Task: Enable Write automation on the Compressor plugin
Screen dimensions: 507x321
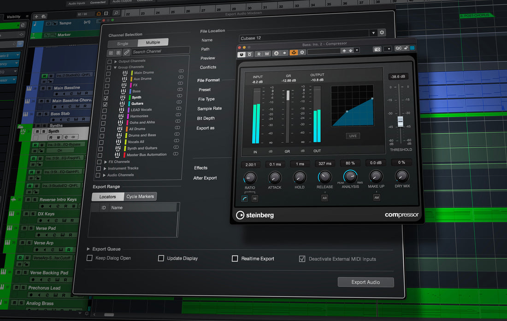Action: [x=267, y=53]
